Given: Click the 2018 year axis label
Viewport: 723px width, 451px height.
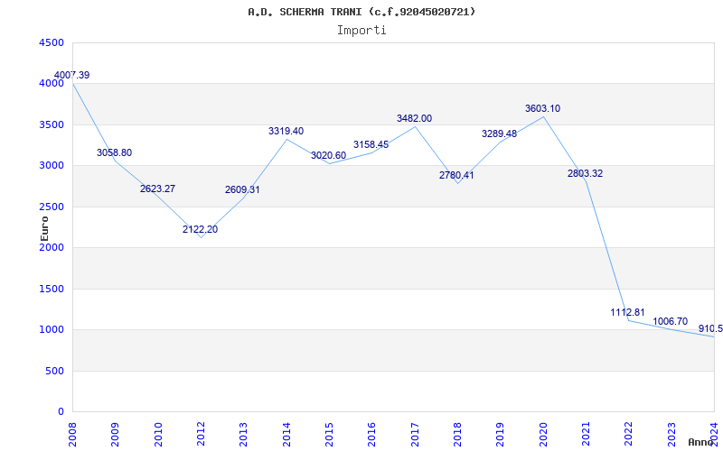Looking at the screenshot, I should pyautogui.click(x=457, y=434).
